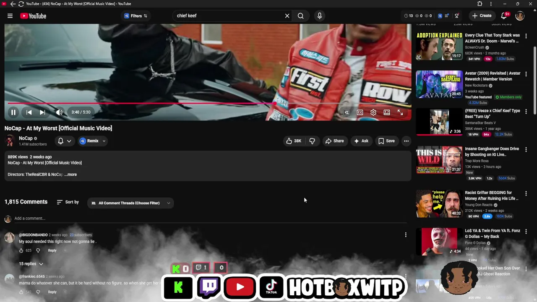The image size is (537, 302).
Task: Expand 15 replies thread
Action: click(31, 264)
